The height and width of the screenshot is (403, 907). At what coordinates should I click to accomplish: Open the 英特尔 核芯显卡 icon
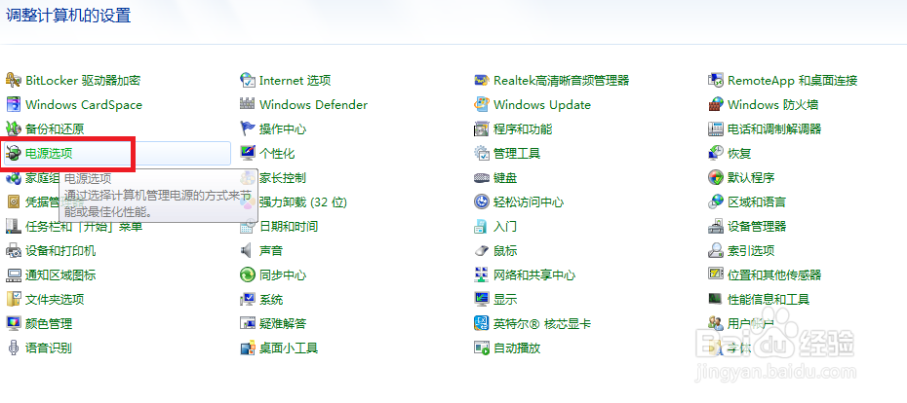pos(482,323)
